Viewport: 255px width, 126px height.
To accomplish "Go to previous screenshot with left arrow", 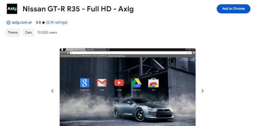I will [52, 91].
